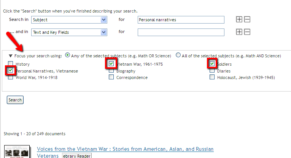Add a search row via second plus icon
The height and width of the screenshot is (158, 291).
point(239,32)
